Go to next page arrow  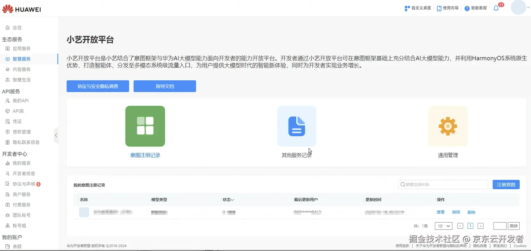480,226
